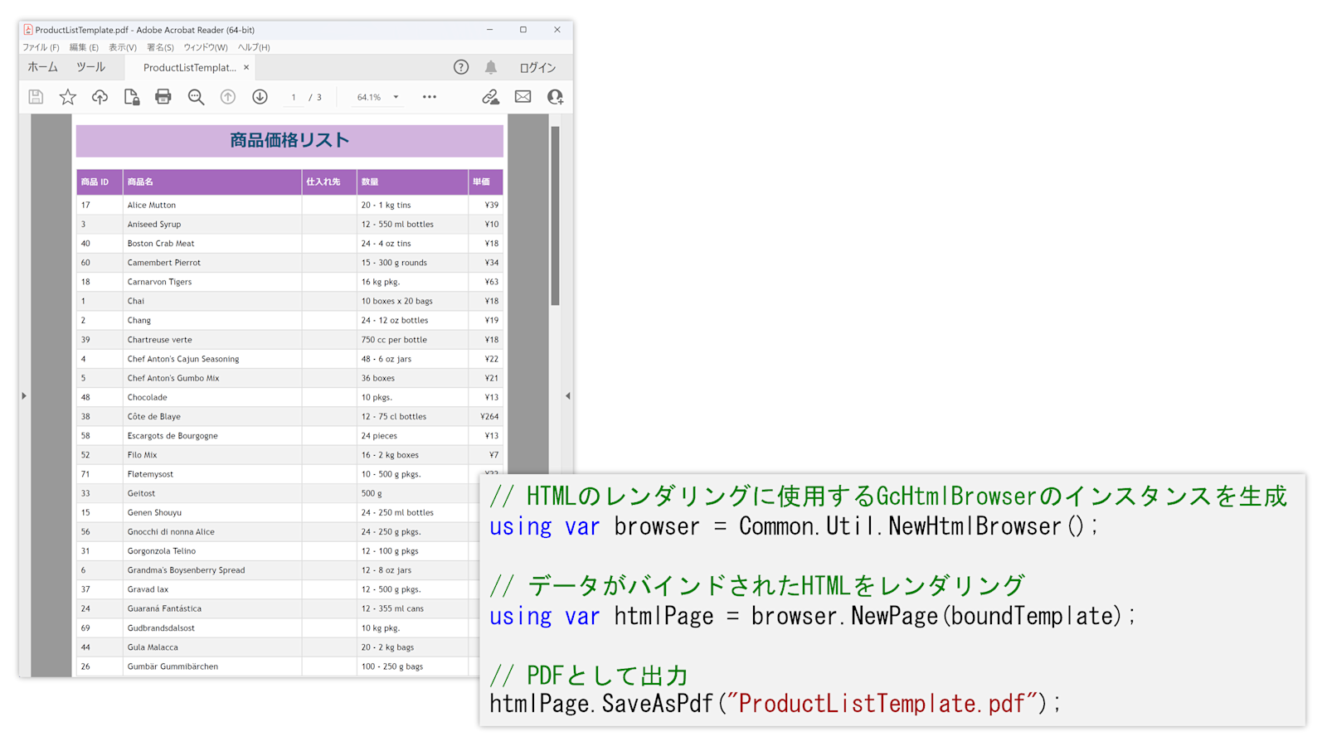Send file by email icon
The image size is (1327, 746).
(523, 97)
